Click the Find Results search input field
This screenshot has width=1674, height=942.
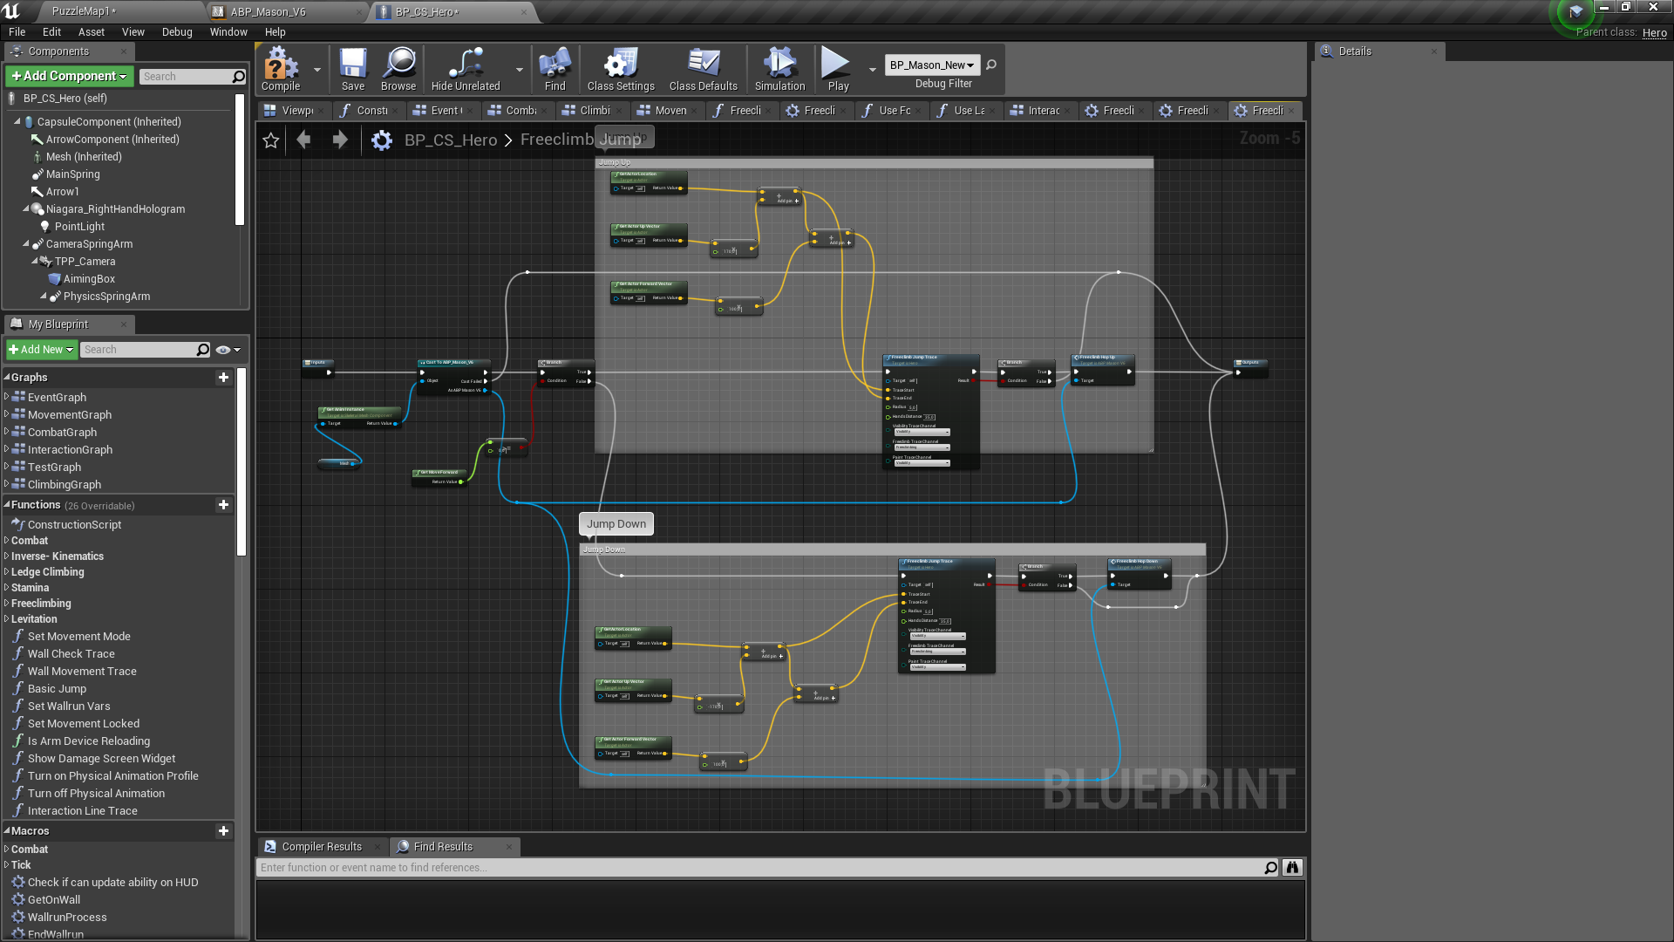(759, 868)
